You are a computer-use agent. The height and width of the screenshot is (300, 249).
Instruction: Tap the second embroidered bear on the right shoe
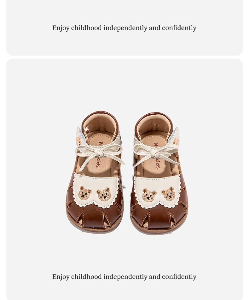[169, 194]
